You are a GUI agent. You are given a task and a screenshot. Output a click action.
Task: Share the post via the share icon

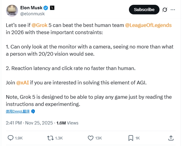pyautogui.click(x=171, y=138)
